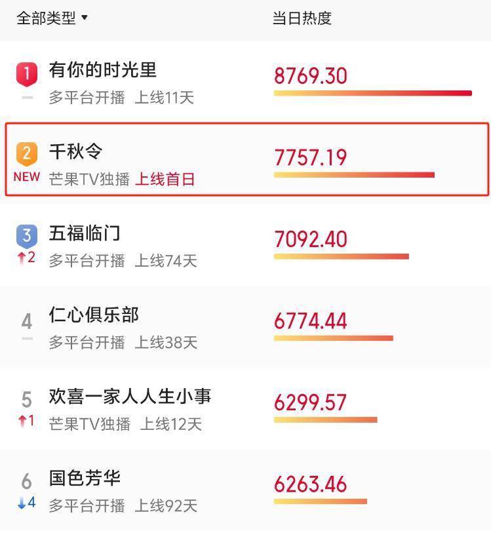Open 仁心俱乐部 show details
The height and width of the screenshot is (544, 491).
pyautogui.click(x=94, y=315)
